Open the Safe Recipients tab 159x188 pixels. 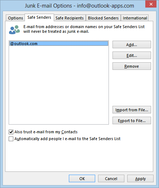[70, 18]
